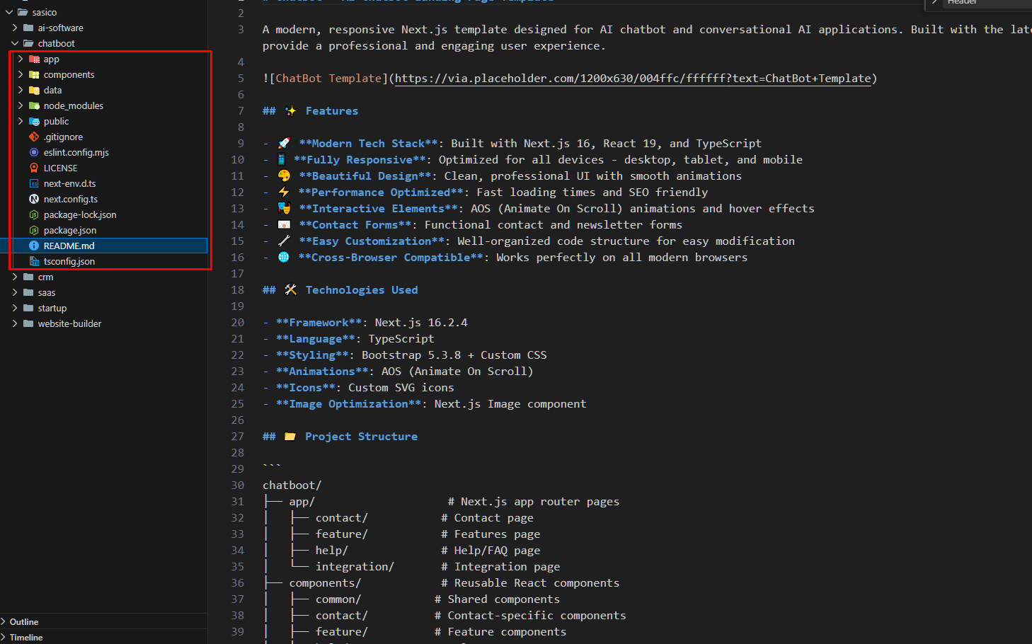Screen dimensions: 1032x644
Task: Click the app folder icon
Action: 34,59
